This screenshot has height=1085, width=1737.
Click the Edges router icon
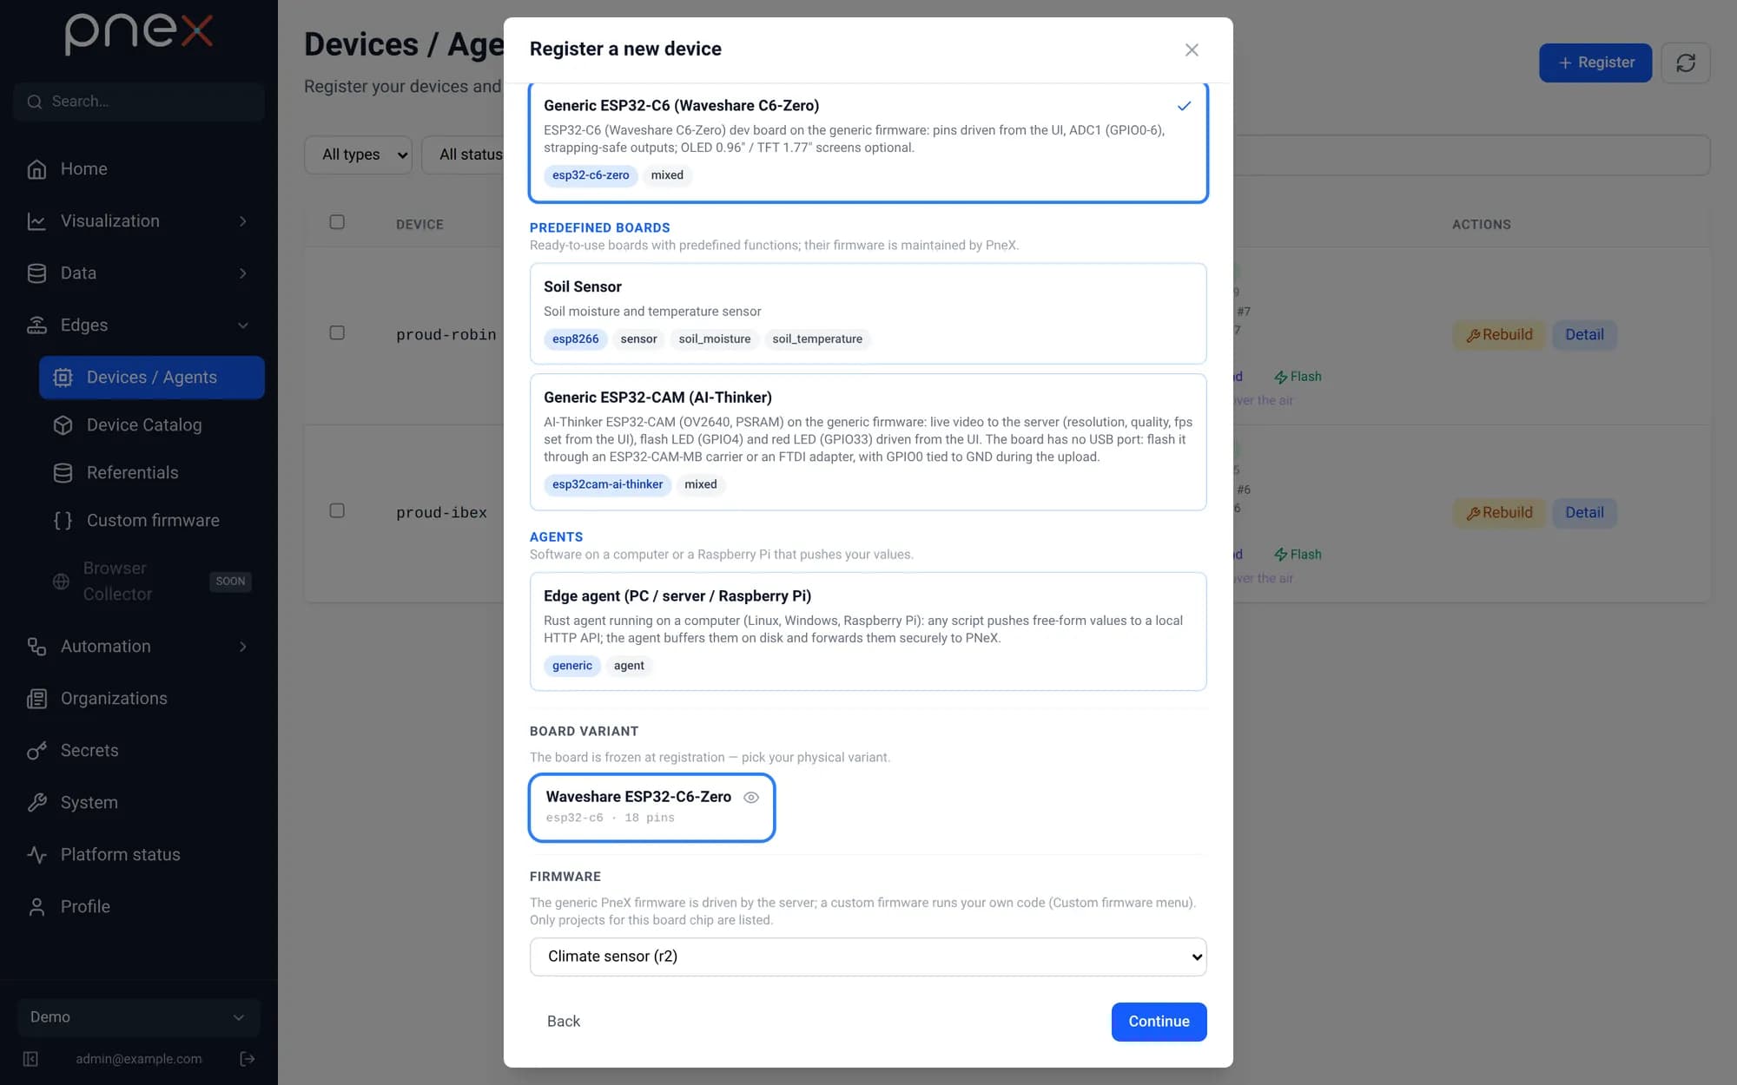point(36,325)
